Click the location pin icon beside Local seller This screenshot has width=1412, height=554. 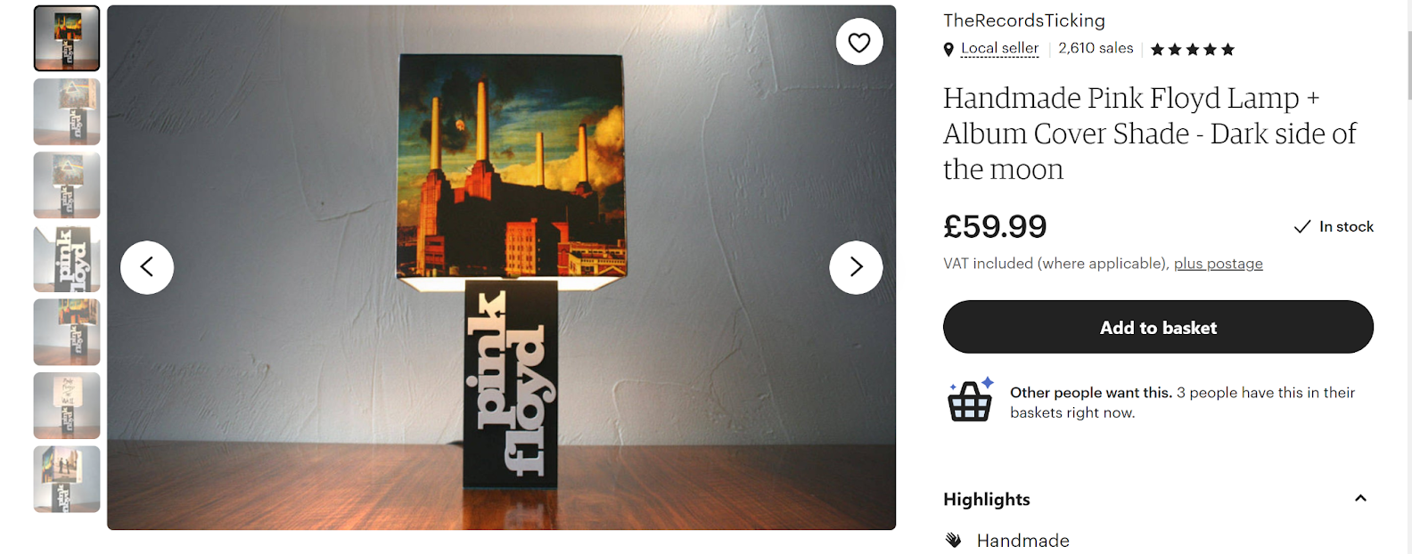[948, 50]
